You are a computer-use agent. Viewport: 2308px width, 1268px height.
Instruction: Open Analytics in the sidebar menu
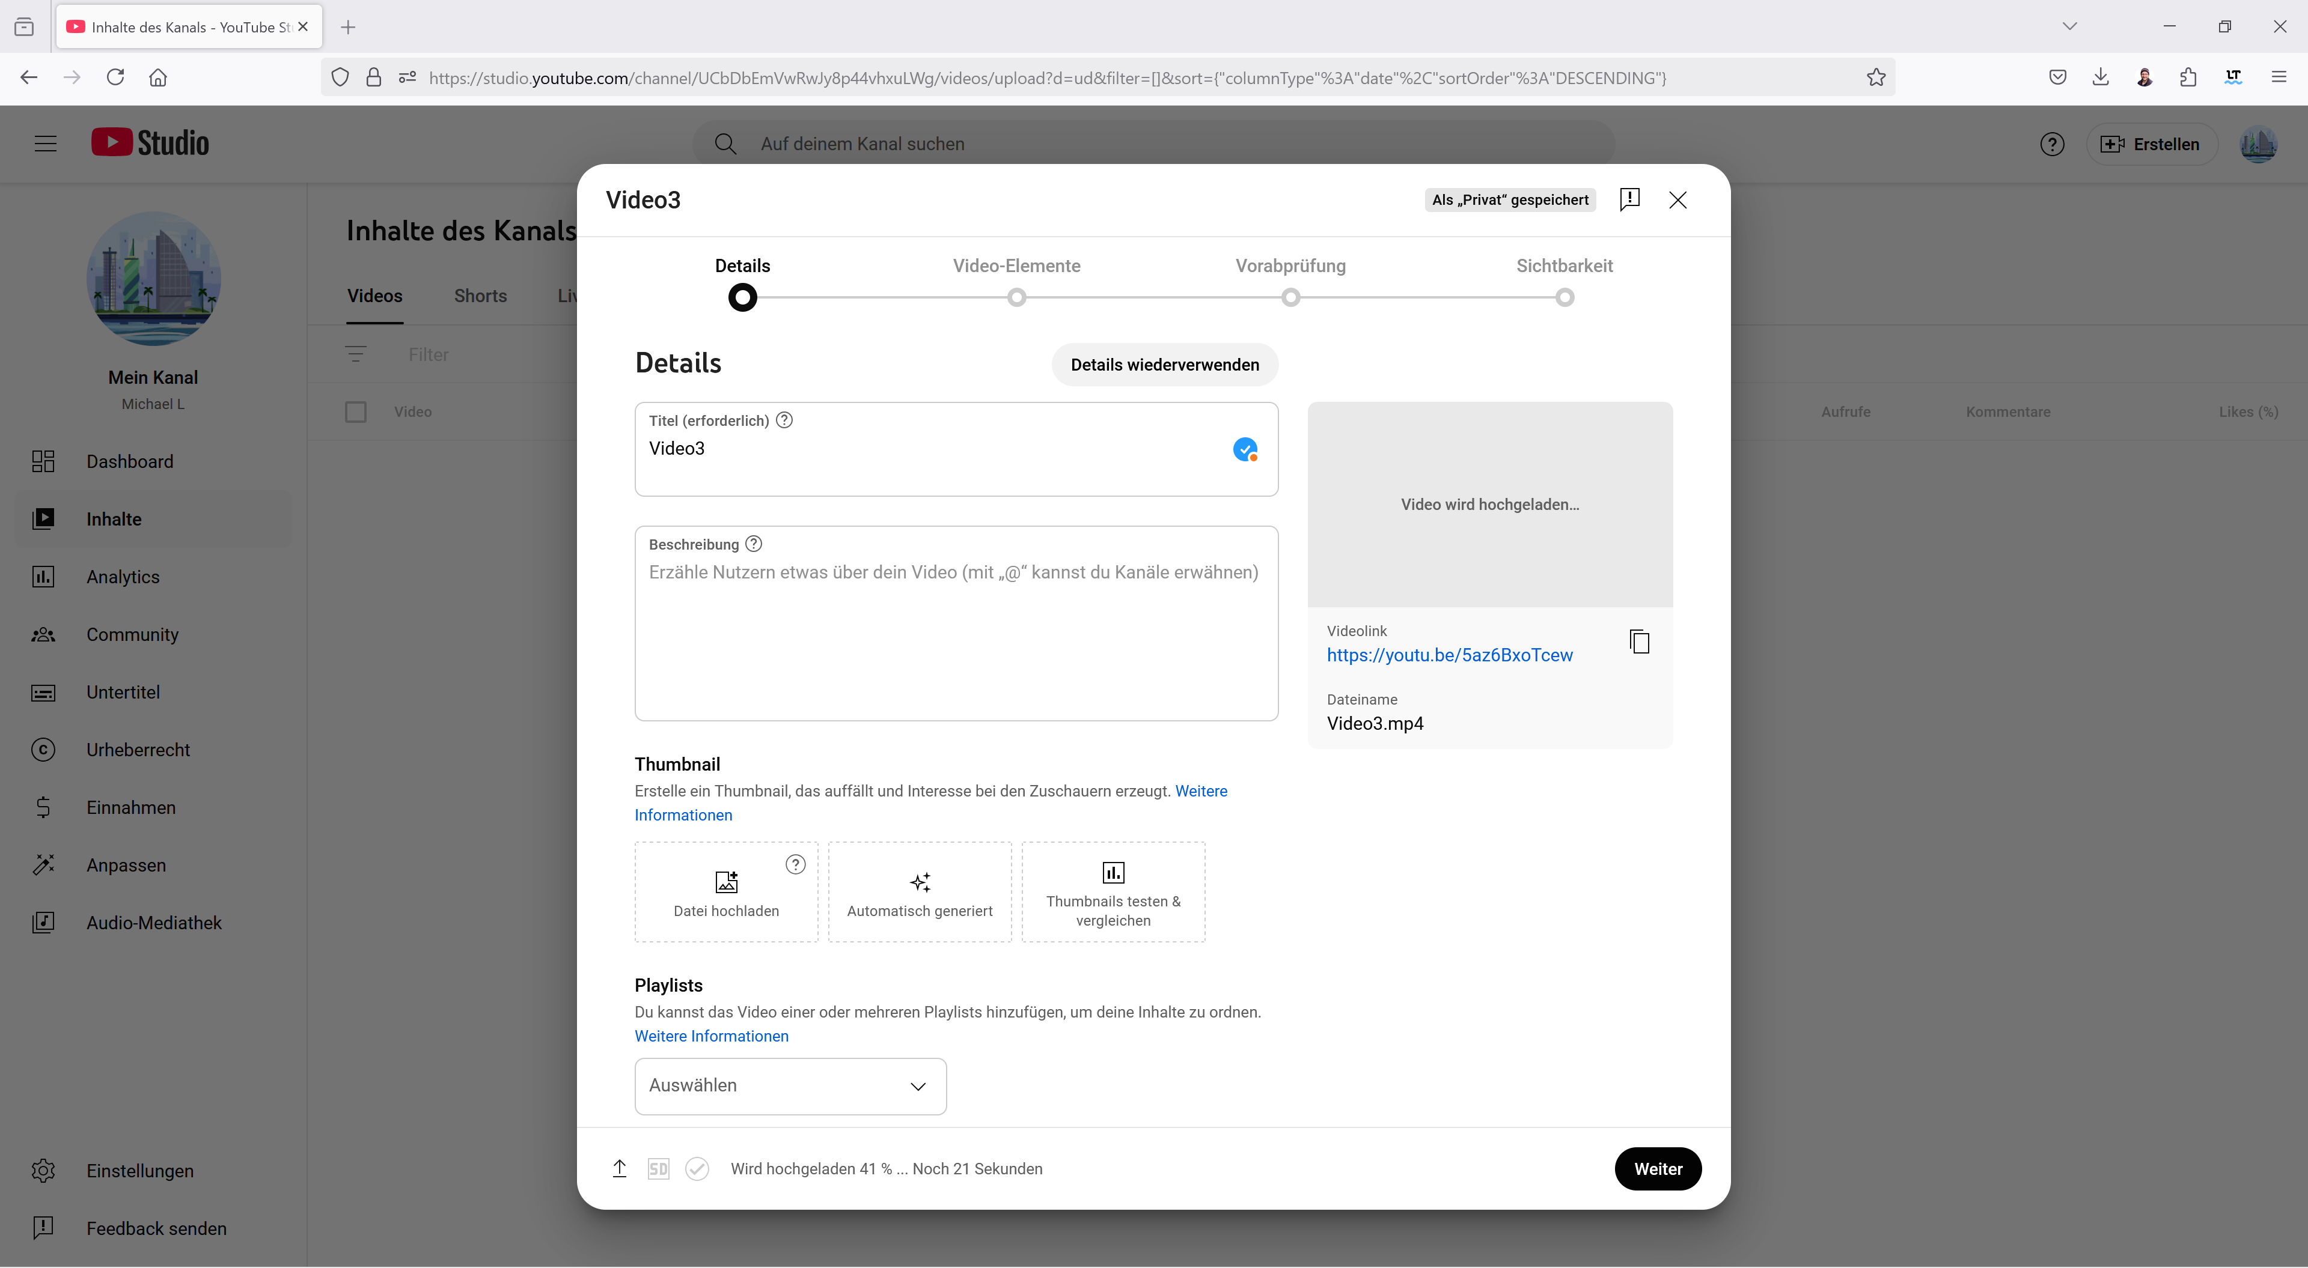coord(123,577)
